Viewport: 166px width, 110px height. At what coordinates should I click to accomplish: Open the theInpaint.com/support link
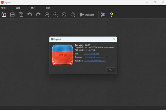click(96, 57)
